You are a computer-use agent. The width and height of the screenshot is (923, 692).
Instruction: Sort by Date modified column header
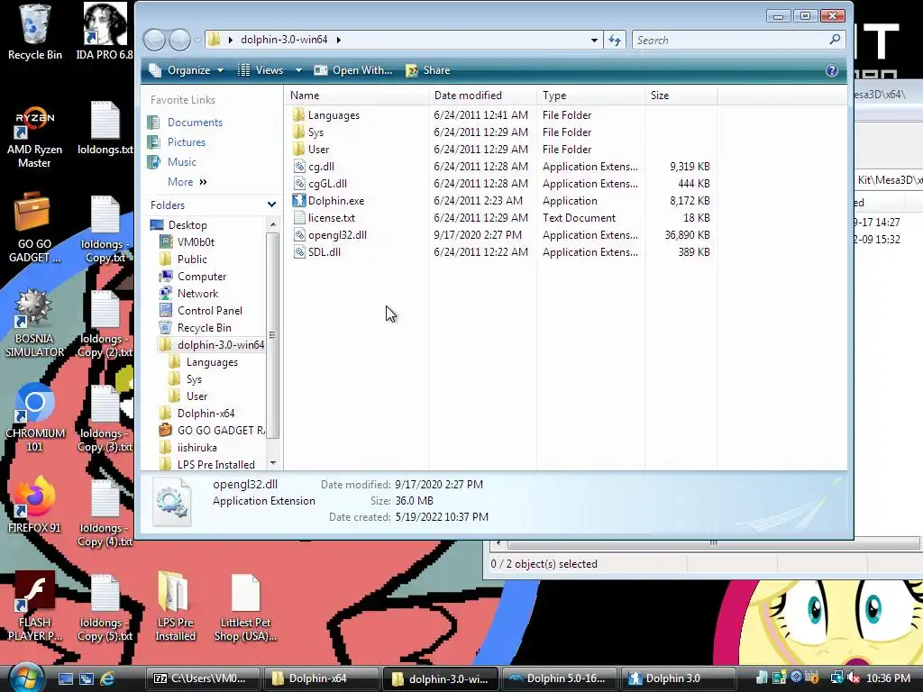(x=483, y=96)
